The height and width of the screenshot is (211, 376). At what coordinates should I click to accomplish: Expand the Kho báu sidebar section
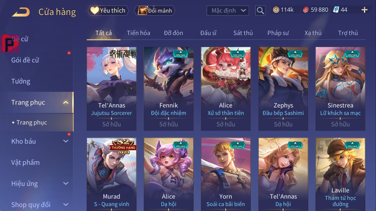(66, 141)
